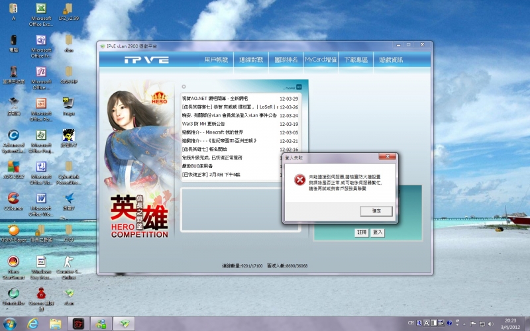Open the 用戶帳號 tab in IPvE
530x331 pixels.
tap(216, 60)
